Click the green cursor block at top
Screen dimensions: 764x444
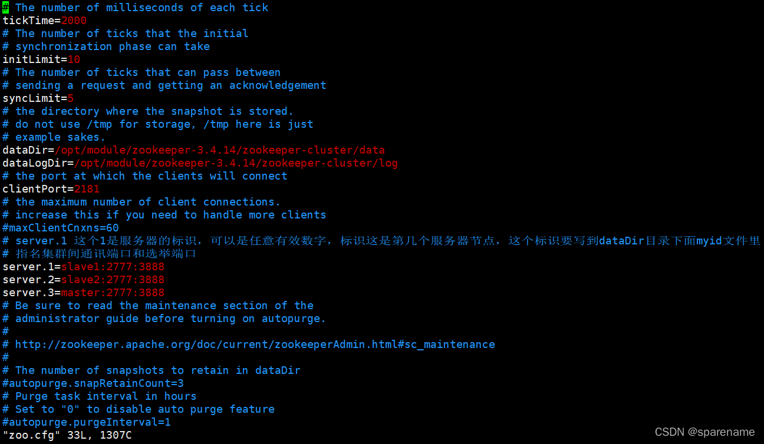(x=5, y=8)
